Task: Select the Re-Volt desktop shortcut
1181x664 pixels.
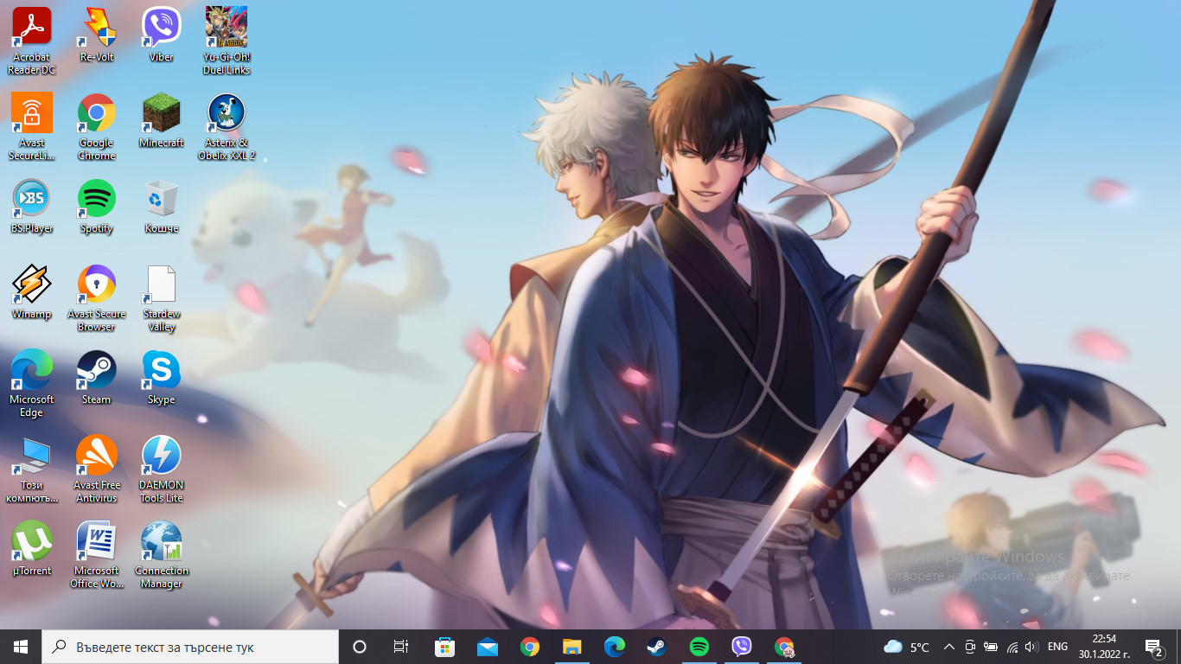Action: [x=97, y=35]
